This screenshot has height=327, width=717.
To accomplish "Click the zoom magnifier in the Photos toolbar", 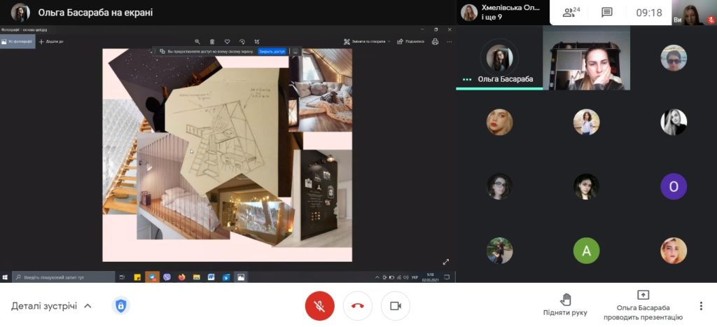I will [x=197, y=42].
